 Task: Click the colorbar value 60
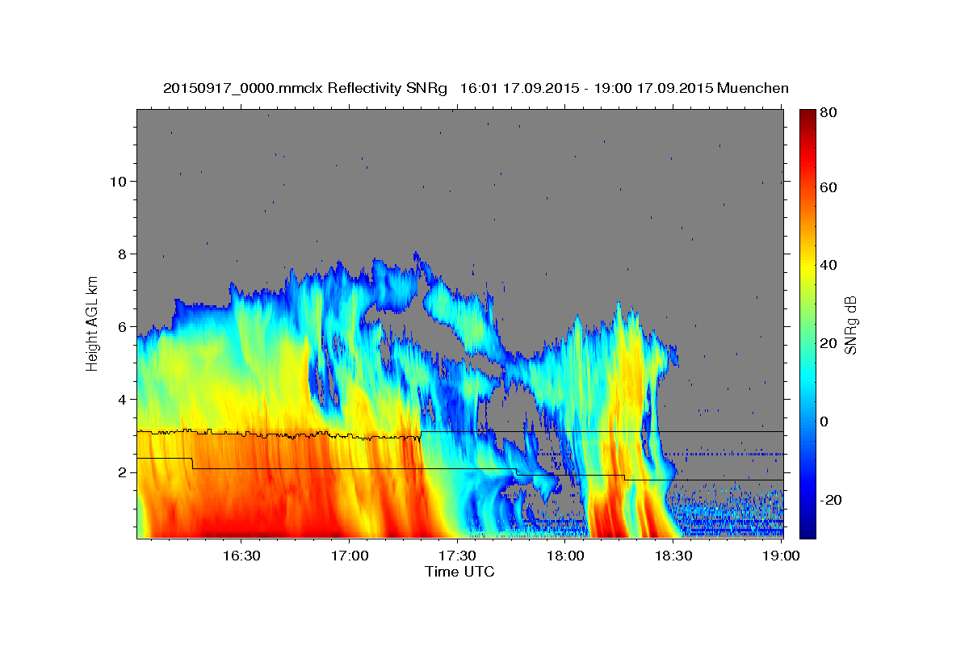pos(830,187)
